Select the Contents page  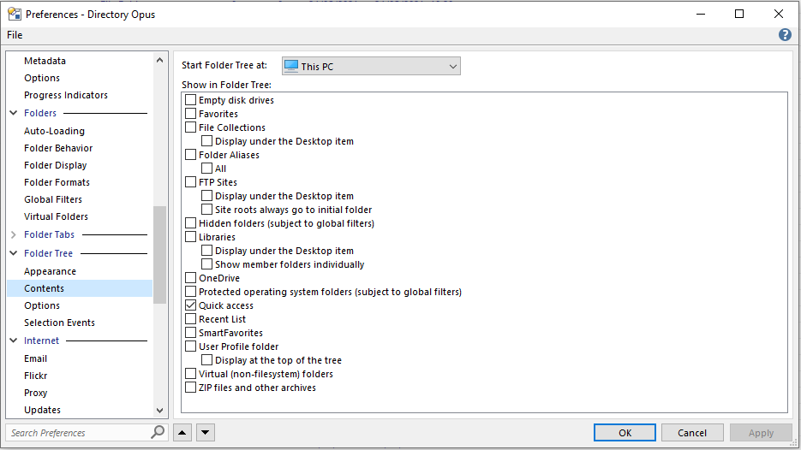(x=80, y=288)
